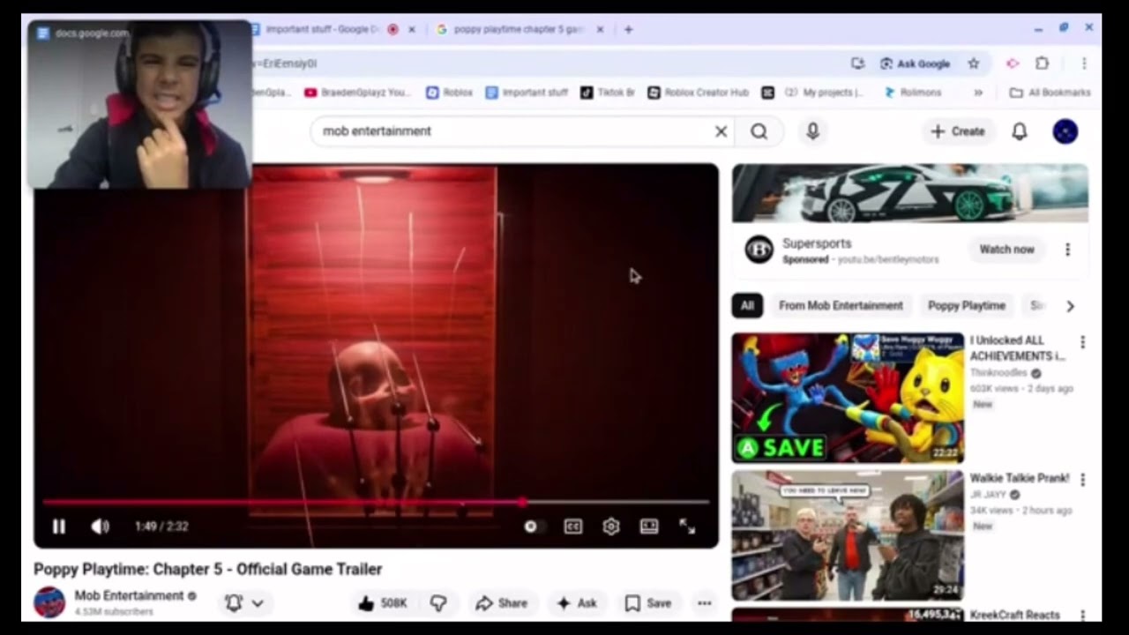Open YouTube notifications bell
Viewport: 1129px width, 635px height.
click(1020, 131)
